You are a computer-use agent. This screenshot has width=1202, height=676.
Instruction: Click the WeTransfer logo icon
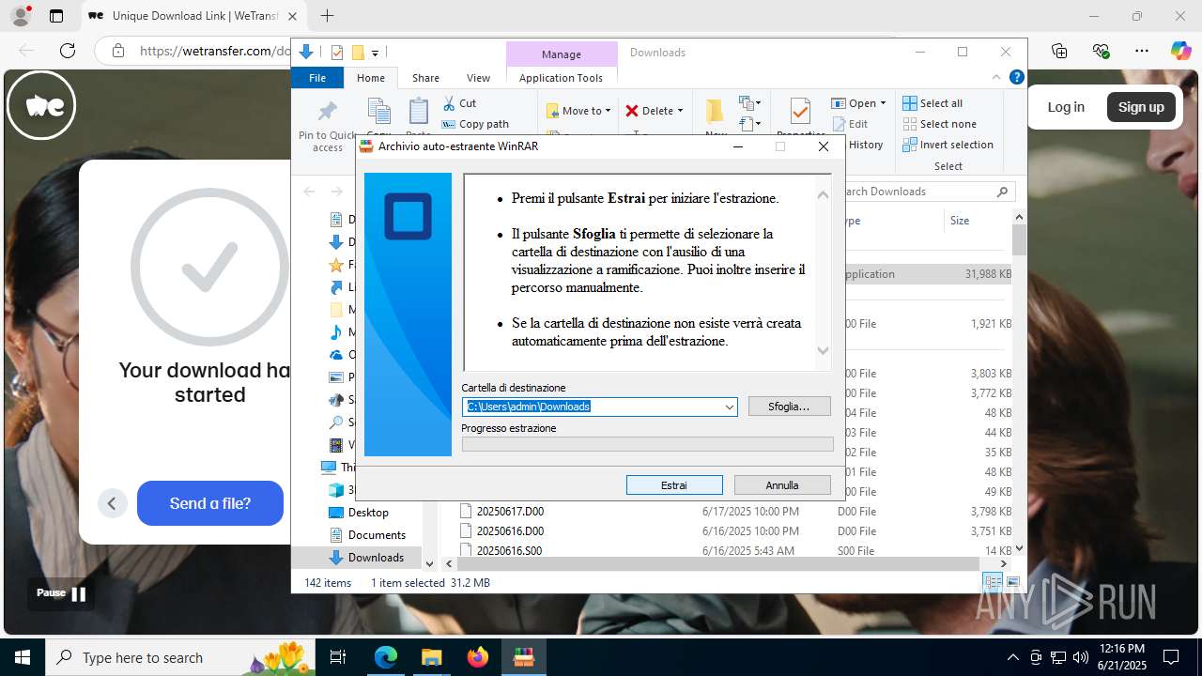[x=41, y=105]
